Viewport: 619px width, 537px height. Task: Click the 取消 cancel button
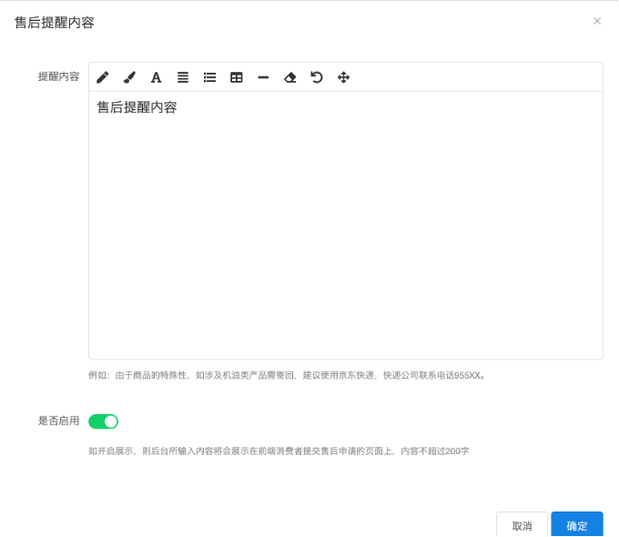(522, 525)
